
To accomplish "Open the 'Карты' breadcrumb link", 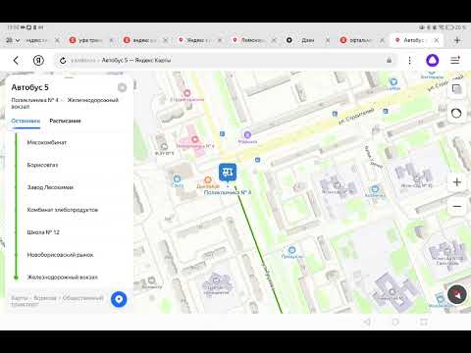I will coord(20,298).
